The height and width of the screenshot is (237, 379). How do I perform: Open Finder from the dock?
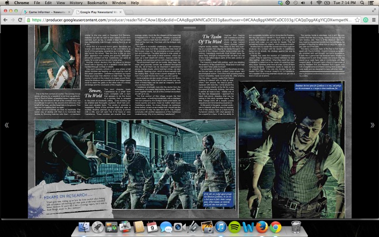tap(84, 228)
